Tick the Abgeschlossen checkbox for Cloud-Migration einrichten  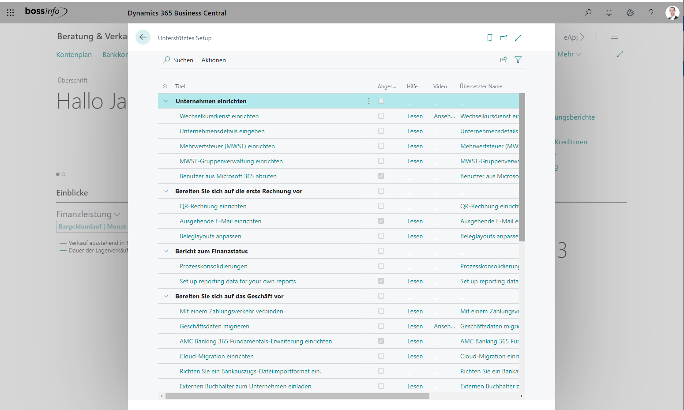pos(381,356)
